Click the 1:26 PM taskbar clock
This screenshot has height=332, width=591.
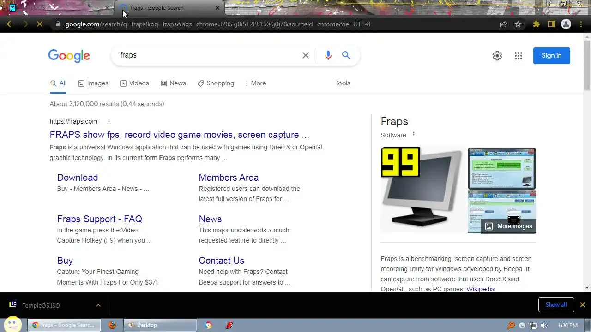pos(567,325)
